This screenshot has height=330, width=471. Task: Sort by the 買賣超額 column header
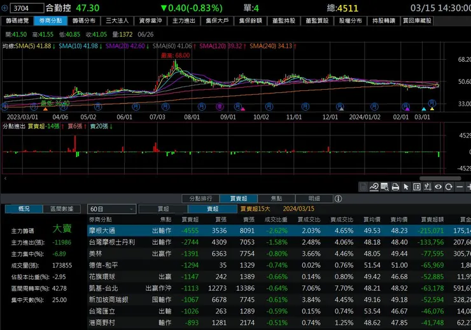432,219
